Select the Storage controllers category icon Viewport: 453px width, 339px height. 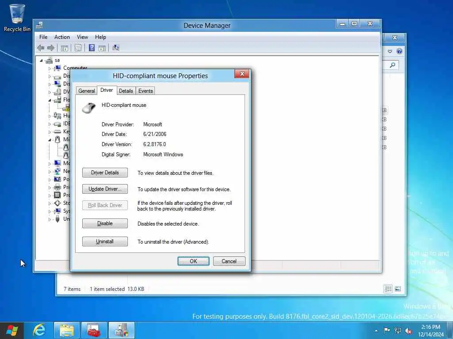(57, 203)
